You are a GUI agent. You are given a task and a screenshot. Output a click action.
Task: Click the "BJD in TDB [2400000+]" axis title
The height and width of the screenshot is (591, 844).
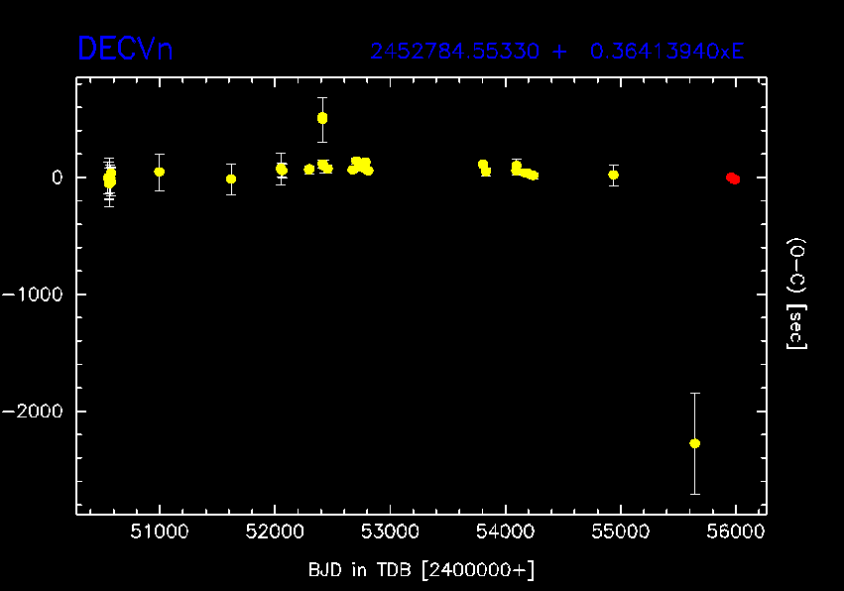(421, 569)
